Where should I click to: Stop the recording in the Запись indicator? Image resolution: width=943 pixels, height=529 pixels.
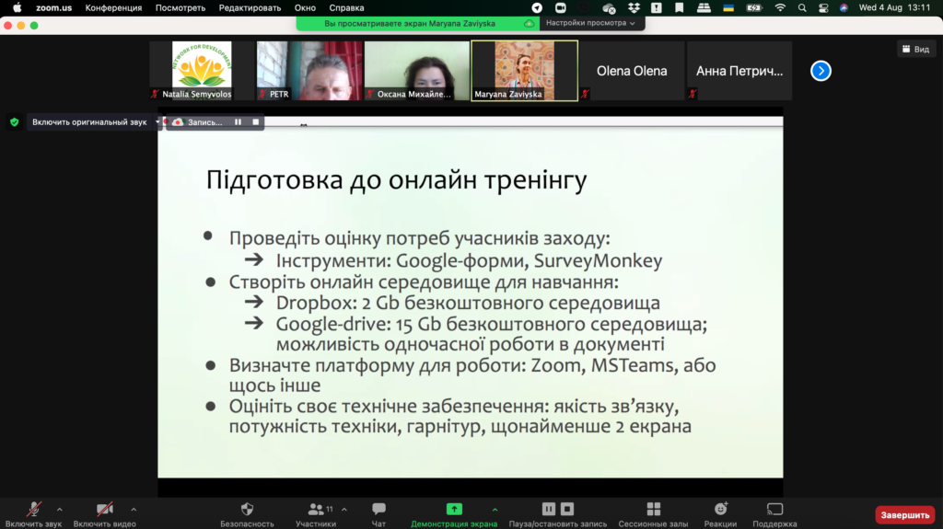pyautogui.click(x=255, y=121)
